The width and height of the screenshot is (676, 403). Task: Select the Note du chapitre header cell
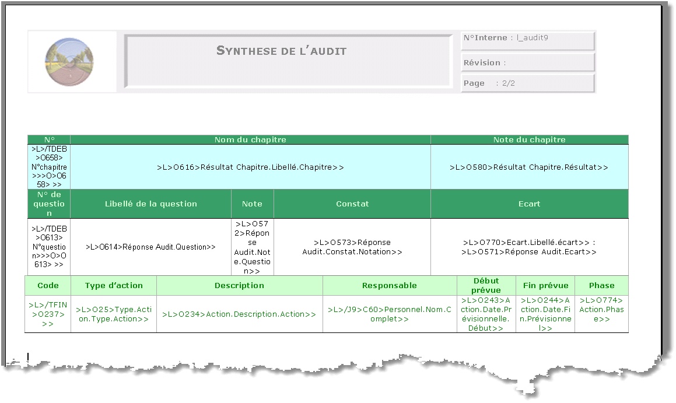(x=529, y=140)
